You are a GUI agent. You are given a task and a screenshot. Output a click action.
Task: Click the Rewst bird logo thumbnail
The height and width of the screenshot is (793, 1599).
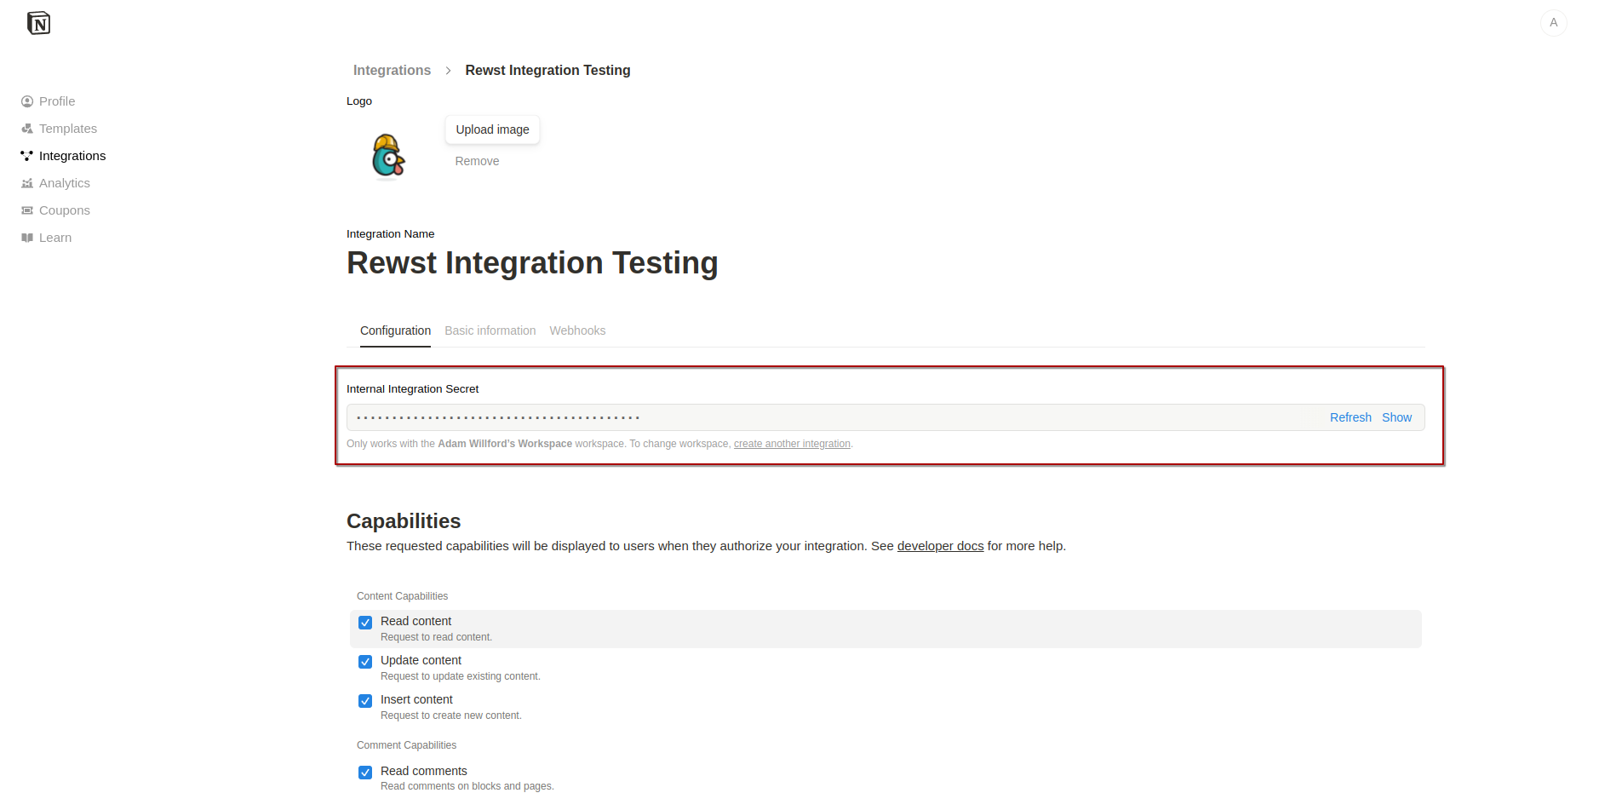coord(388,157)
